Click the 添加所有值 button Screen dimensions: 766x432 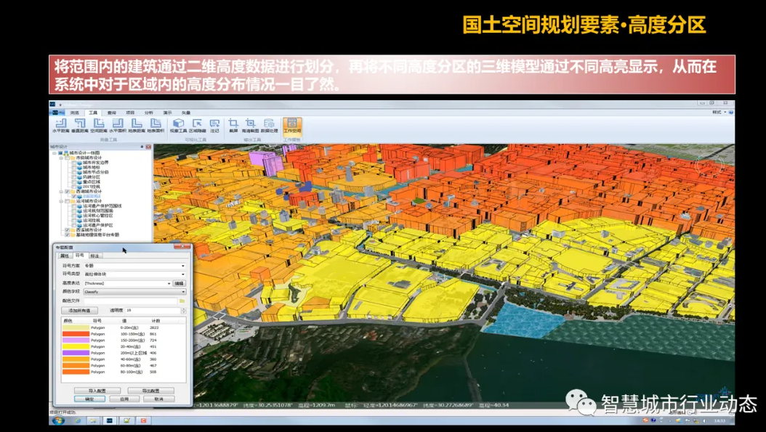tap(79, 311)
